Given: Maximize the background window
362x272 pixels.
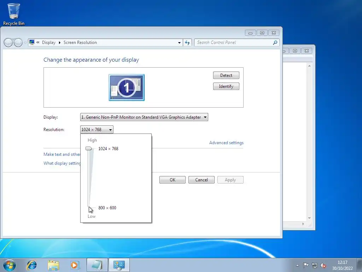Looking at the screenshot, I should (295, 51).
